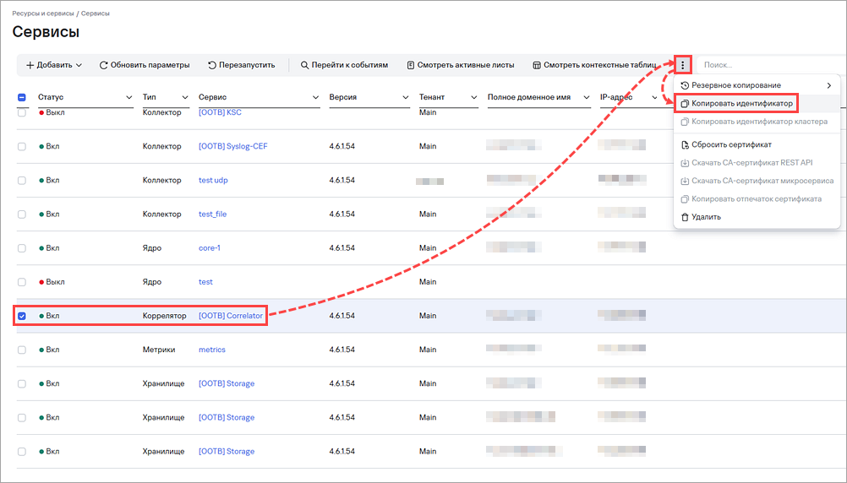The height and width of the screenshot is (483, 847).
Task: Open the metrics service link
Action: (x=211, y=350)
